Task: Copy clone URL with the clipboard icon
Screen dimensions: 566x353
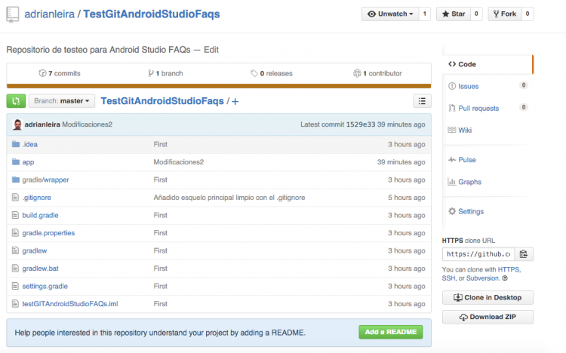Action: coord(524,254)
